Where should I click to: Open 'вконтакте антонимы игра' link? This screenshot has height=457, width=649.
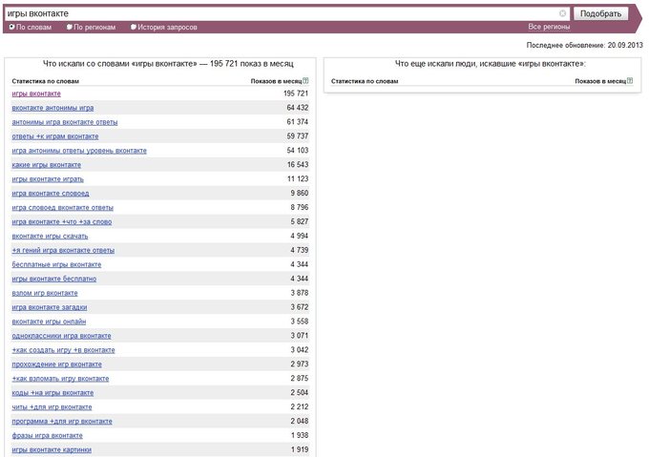52,108
